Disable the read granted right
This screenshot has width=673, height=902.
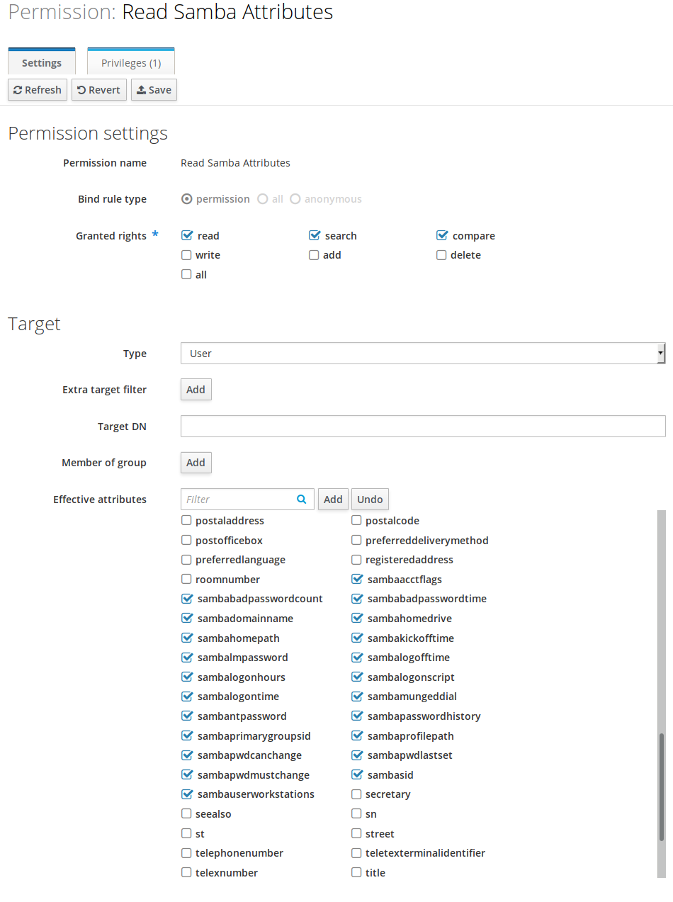click(186, 235)
